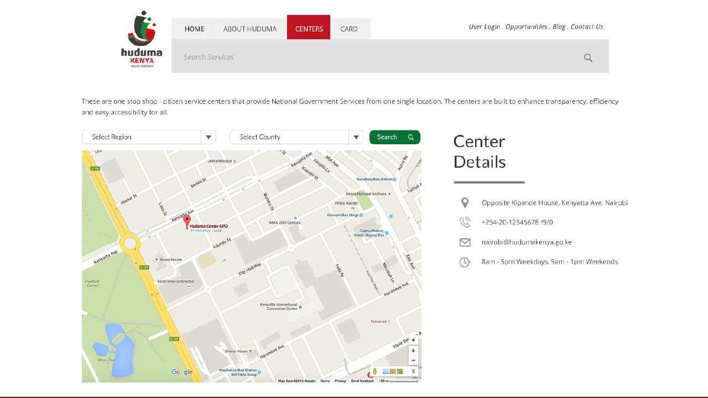708x398 pixels.
Task: Click the location pin icon beside the address
Action: point(465,203)
